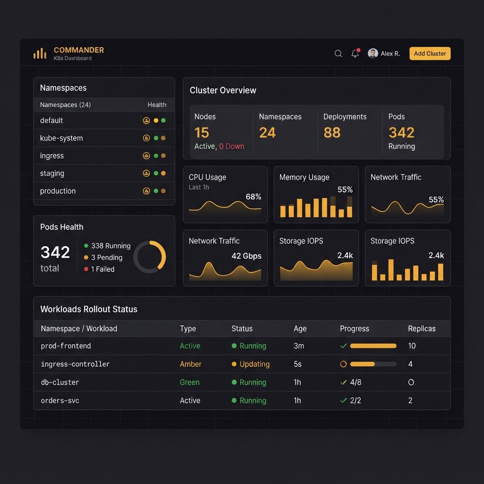Click the 338 Running legend entry
The width and height of the screenshot is (484, 484).
[x=107, y=246]
